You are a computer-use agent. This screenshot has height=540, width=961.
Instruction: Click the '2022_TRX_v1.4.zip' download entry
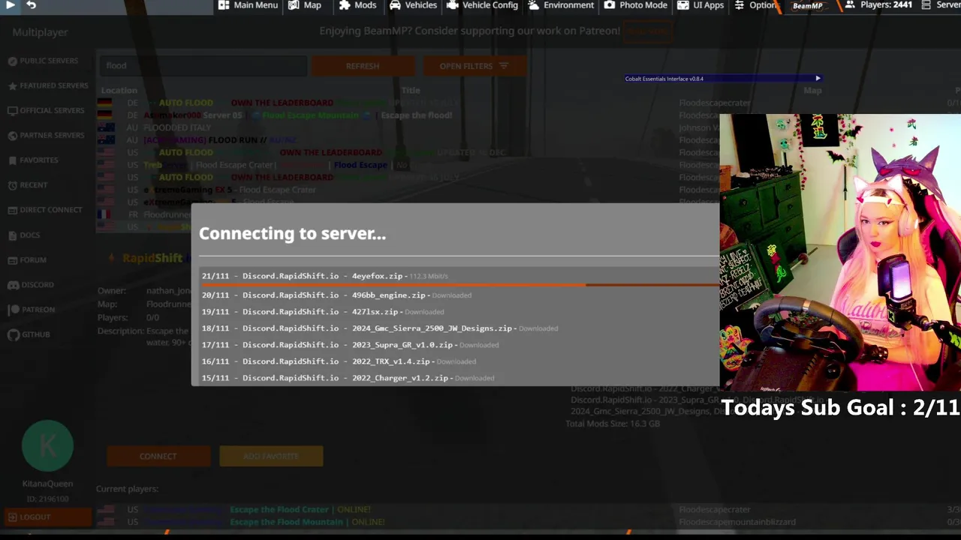(339, 361)
